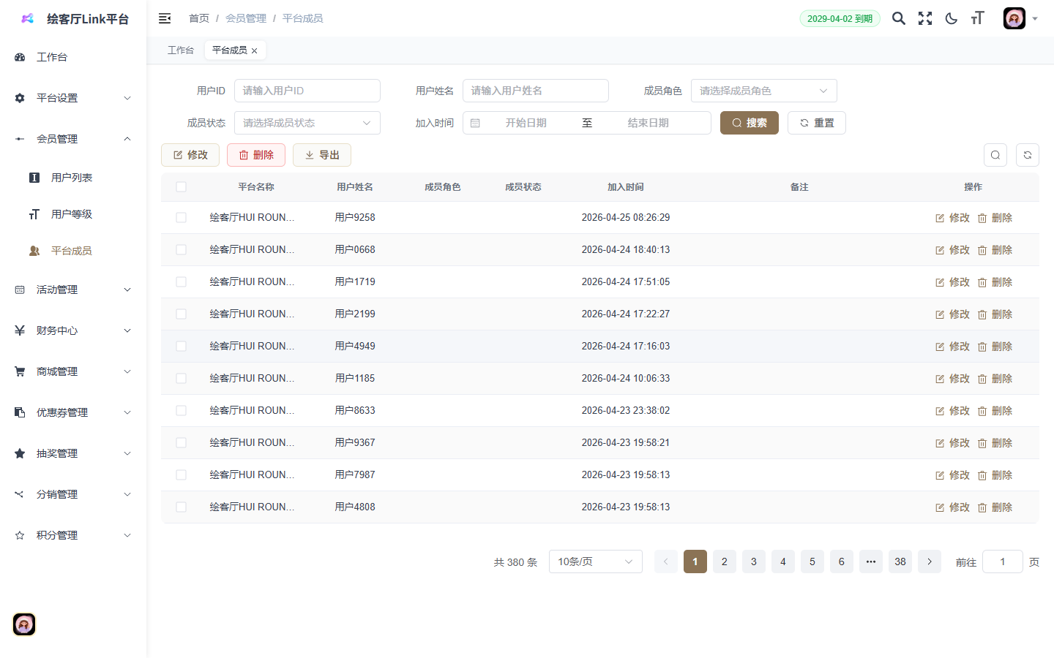Enter fullscreen mode via the expand icon

(x=925, y=18)
